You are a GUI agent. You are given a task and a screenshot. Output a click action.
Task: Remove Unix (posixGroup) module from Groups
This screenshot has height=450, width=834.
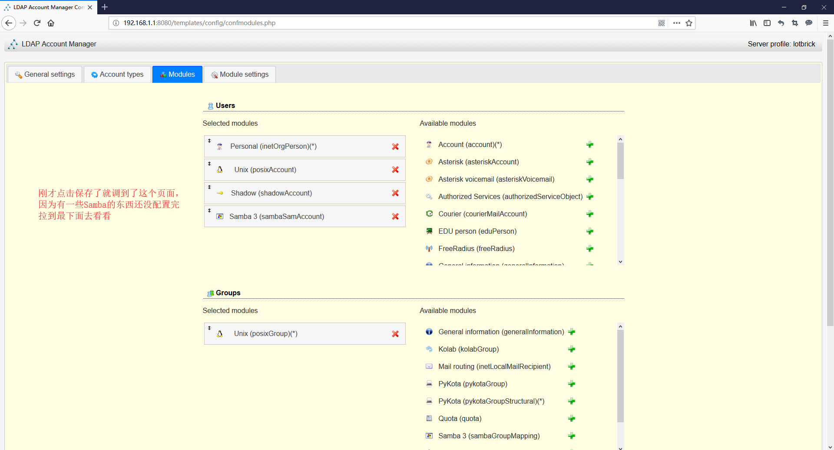click(395, 334)
